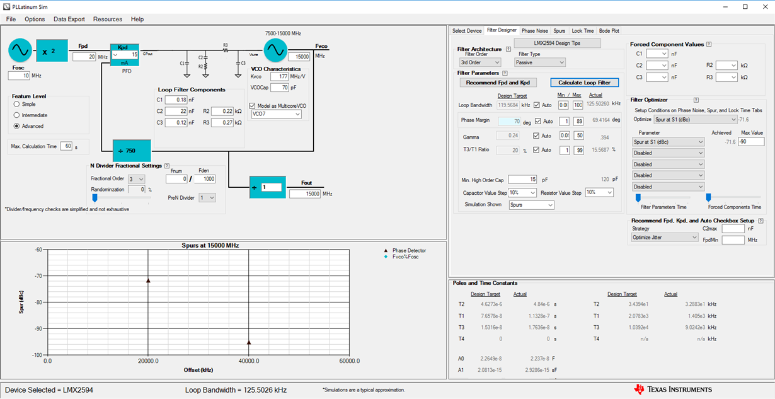
Task: Open the Help menu
Action: (x=137, y=19)
